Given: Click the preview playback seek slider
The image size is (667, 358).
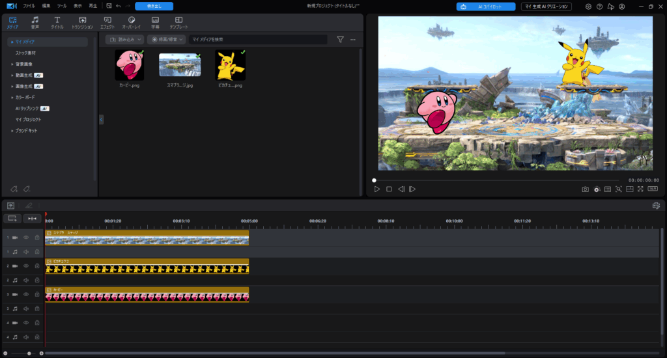Looking at the screenshot, I should 496,180.
